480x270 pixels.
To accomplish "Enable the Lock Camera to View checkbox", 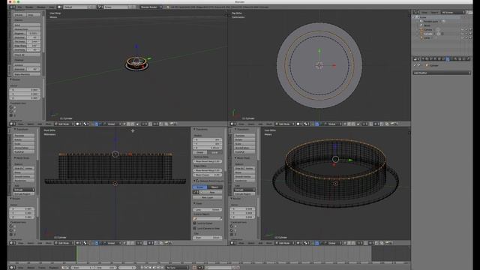I will 195,228.
